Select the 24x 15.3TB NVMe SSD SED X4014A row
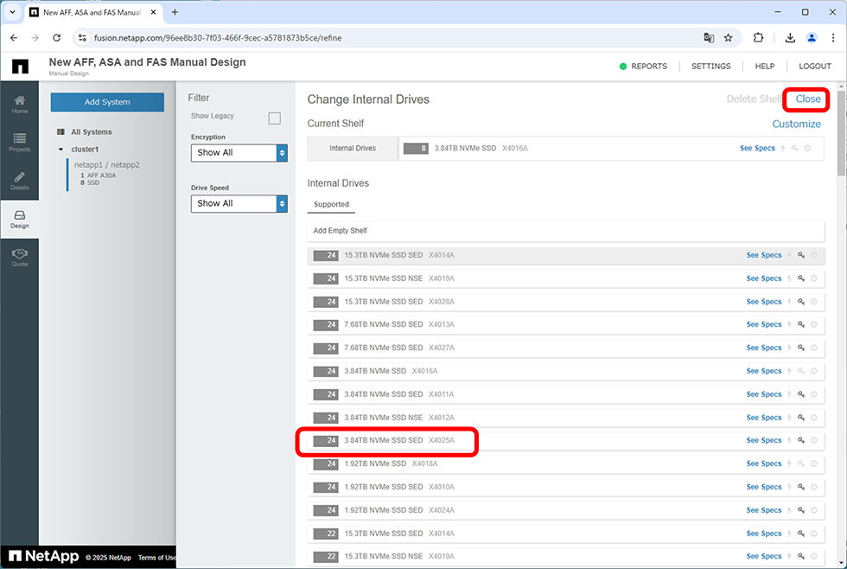Image resolution: width=847 pixels, height=569 pixels. [565, 255]
